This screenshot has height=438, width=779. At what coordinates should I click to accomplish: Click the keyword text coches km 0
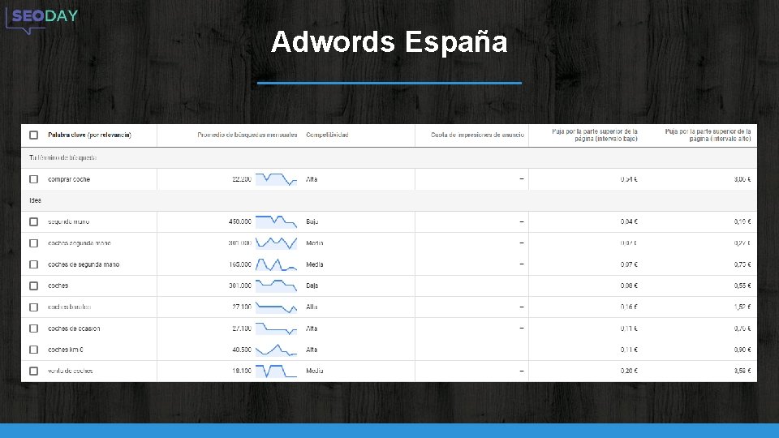coord(66,350)
